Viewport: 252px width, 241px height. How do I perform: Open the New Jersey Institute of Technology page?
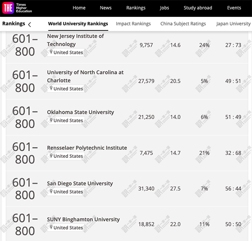[75, 40]
